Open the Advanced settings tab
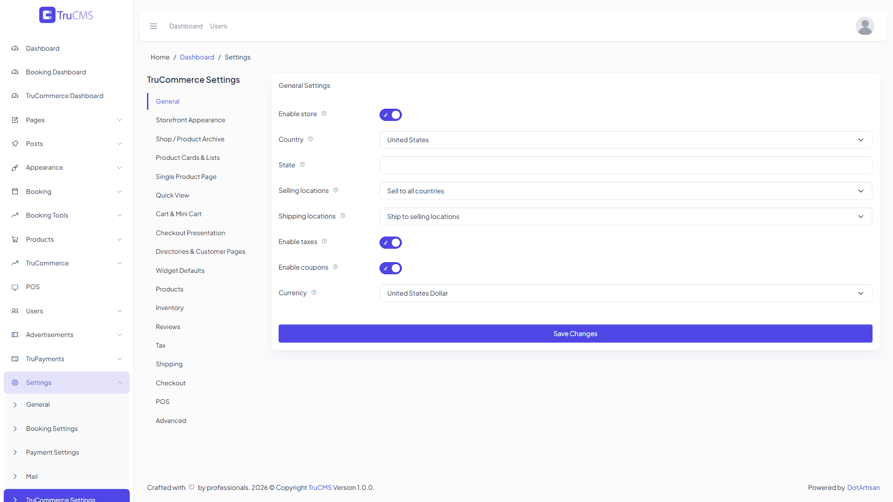This screenshot has height=502, width=893. 171,421
